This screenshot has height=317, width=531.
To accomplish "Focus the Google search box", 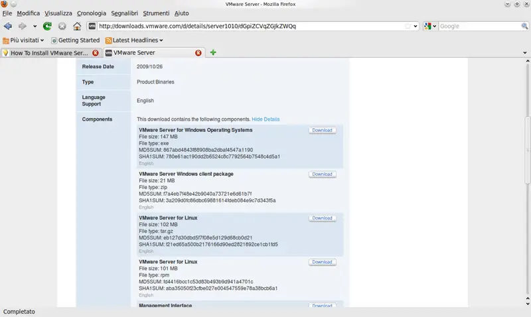I will tap(479, 26).
